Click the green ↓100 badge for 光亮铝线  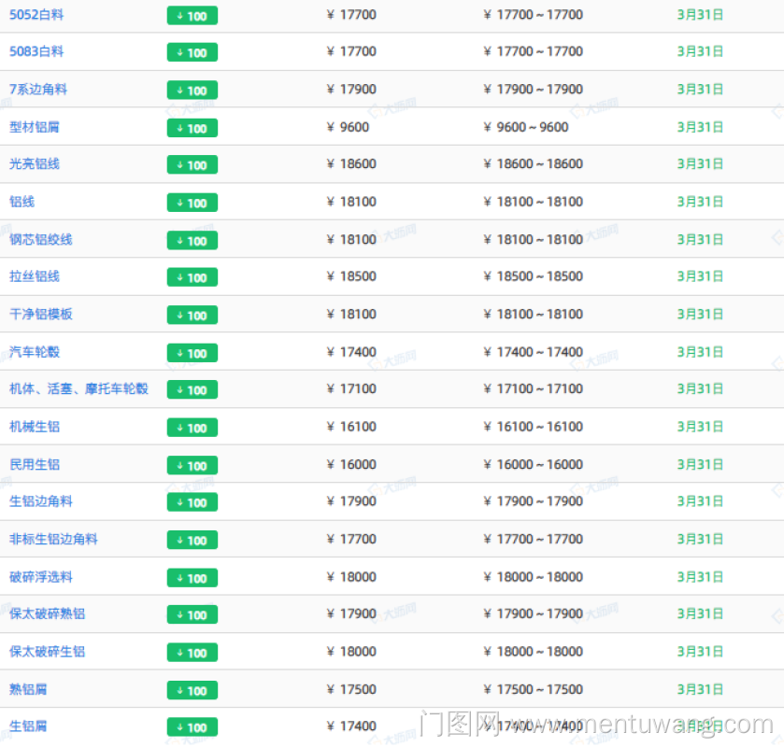coord(192,165)
